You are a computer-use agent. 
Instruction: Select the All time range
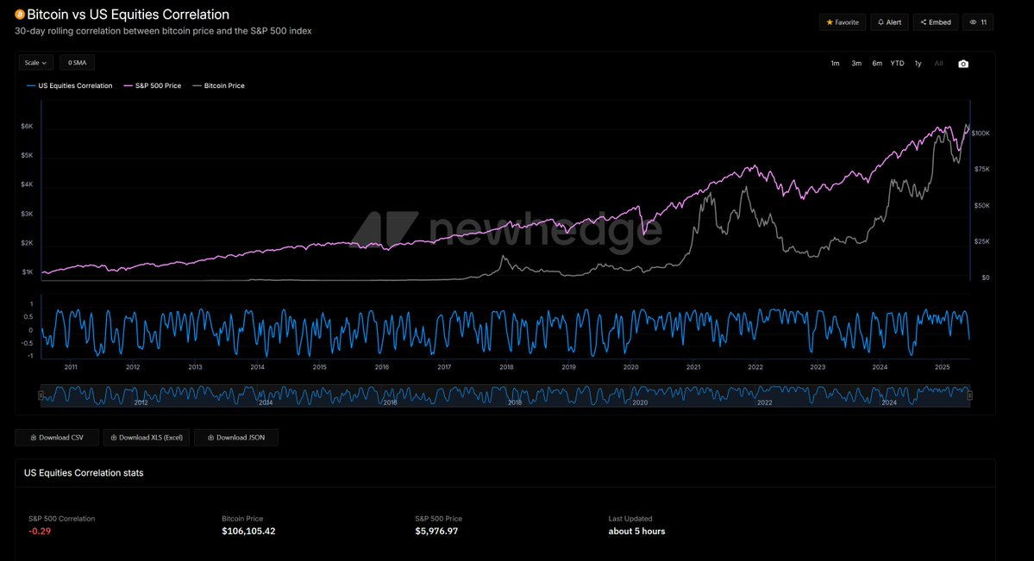point(938,63)
